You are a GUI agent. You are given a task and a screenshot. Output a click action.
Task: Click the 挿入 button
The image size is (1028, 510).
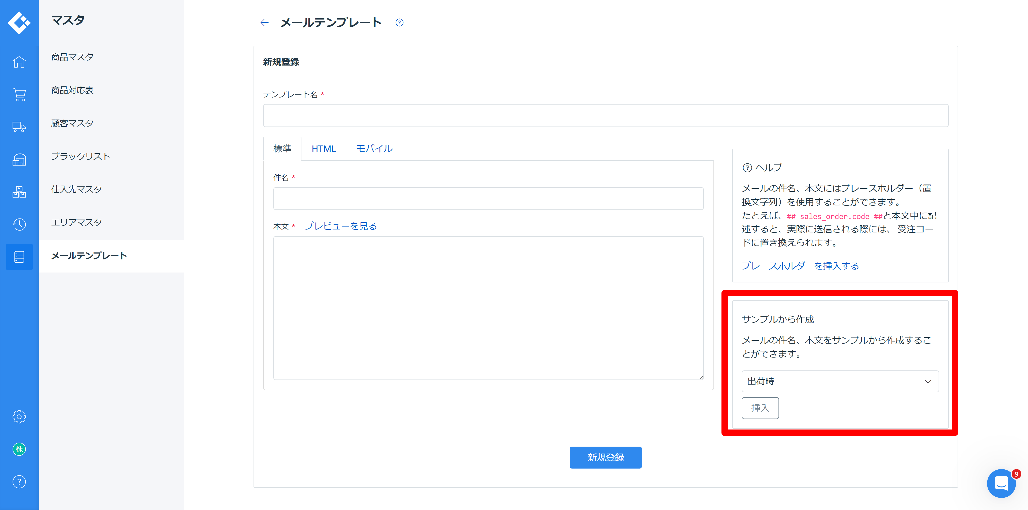[760, 408]
